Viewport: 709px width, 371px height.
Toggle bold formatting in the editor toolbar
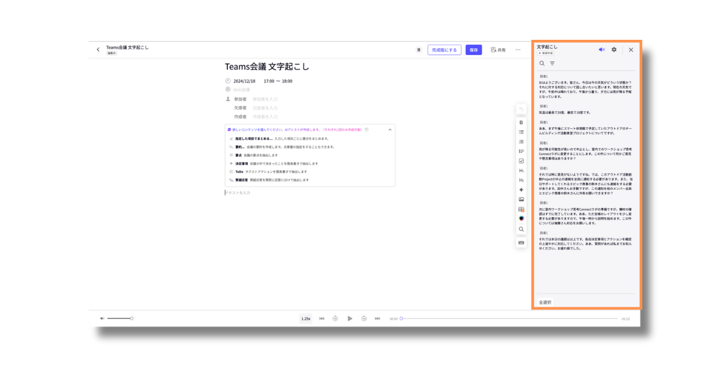point(521,122)
